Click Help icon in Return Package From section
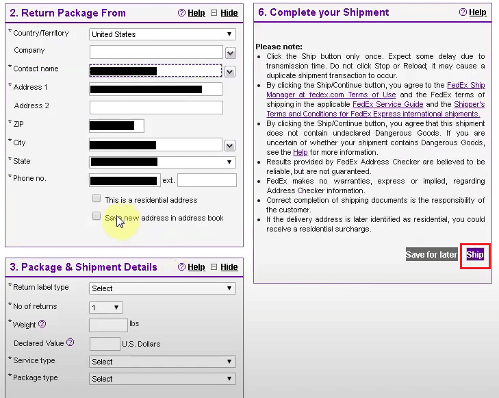Screen dimensions: 499x398 181,13
